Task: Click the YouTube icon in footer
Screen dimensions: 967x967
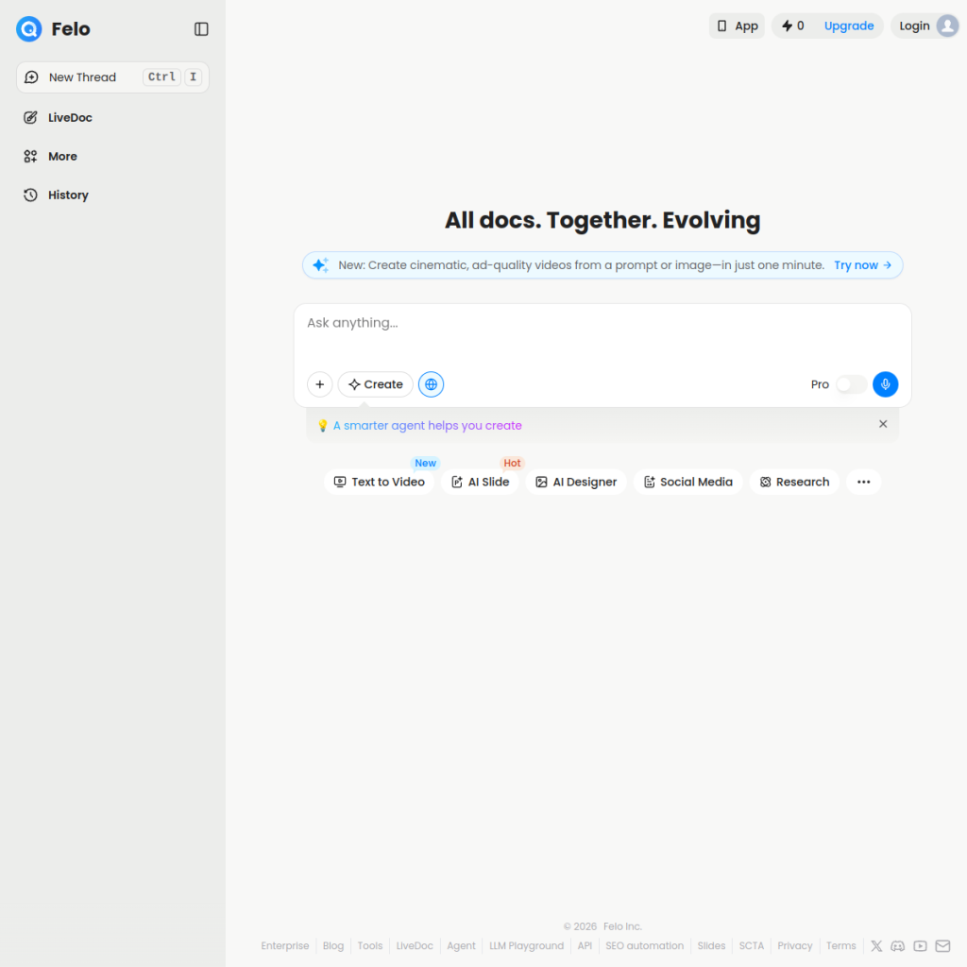Action: coord(920,945)
